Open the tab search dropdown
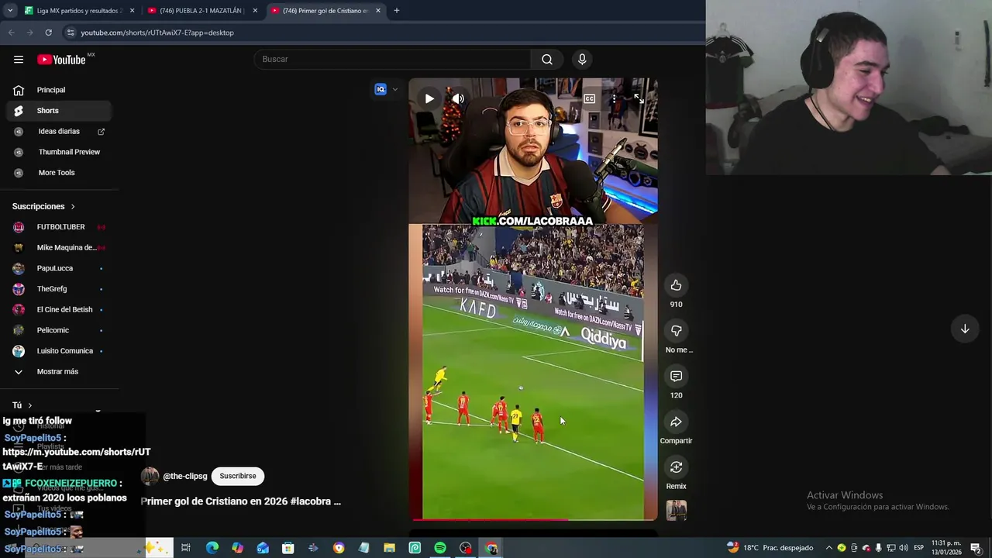992x558 pixels. 10,11
